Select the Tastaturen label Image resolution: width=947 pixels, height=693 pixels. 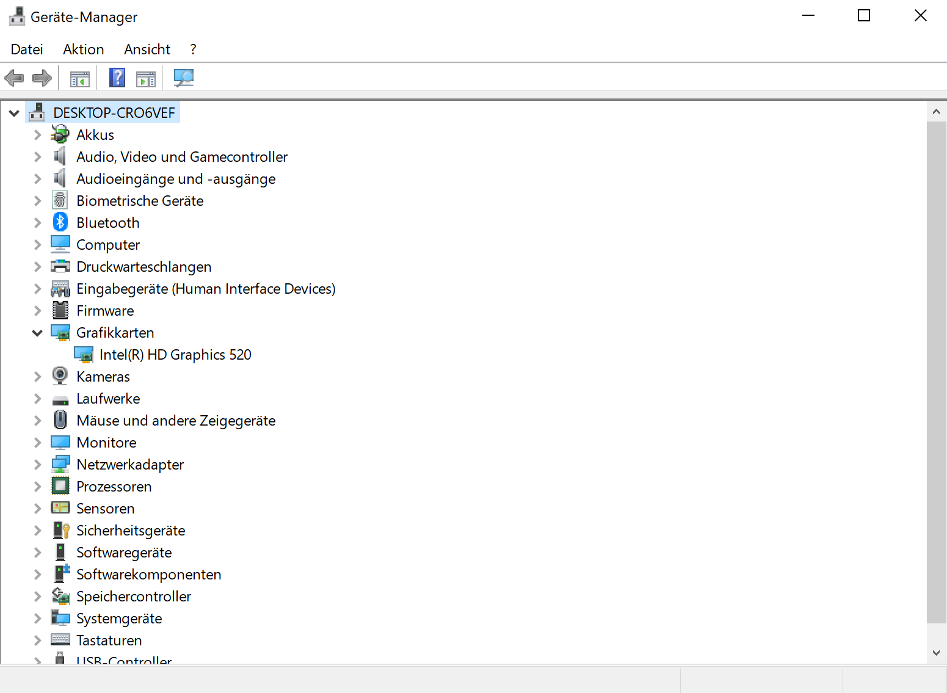109,640
